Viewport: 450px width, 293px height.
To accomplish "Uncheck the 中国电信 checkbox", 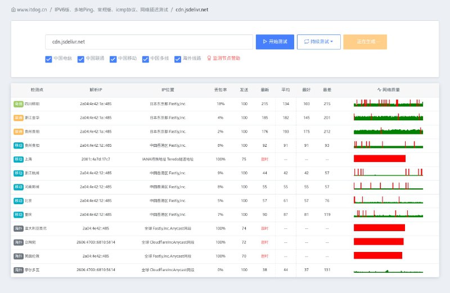I will pos(48,58).
